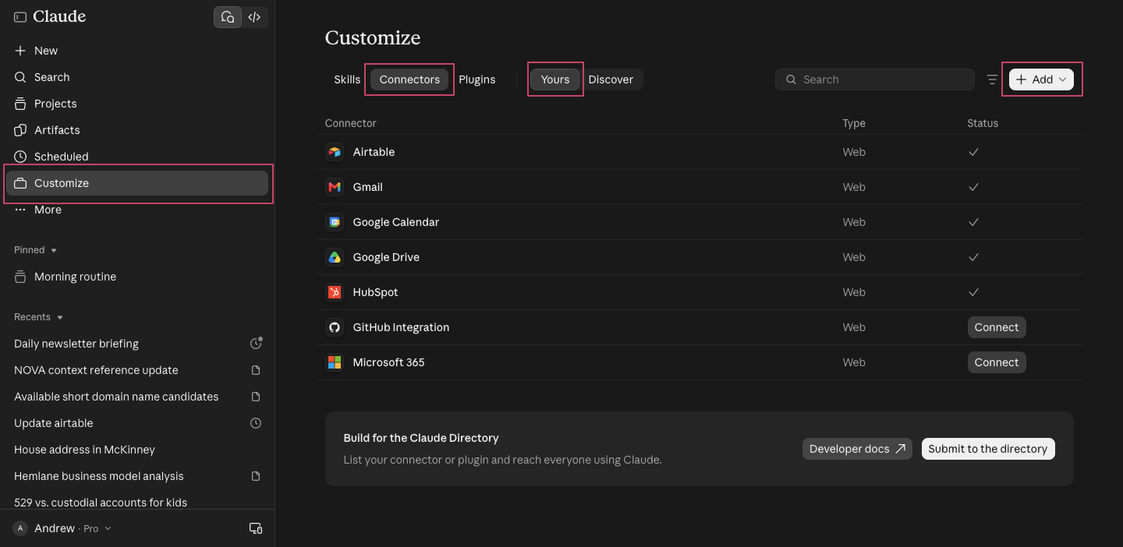This screenshot has height=547, width=1123.
Task: Open House address in McKinney chat
Action: pyautogui.click(x=84, y=450)
